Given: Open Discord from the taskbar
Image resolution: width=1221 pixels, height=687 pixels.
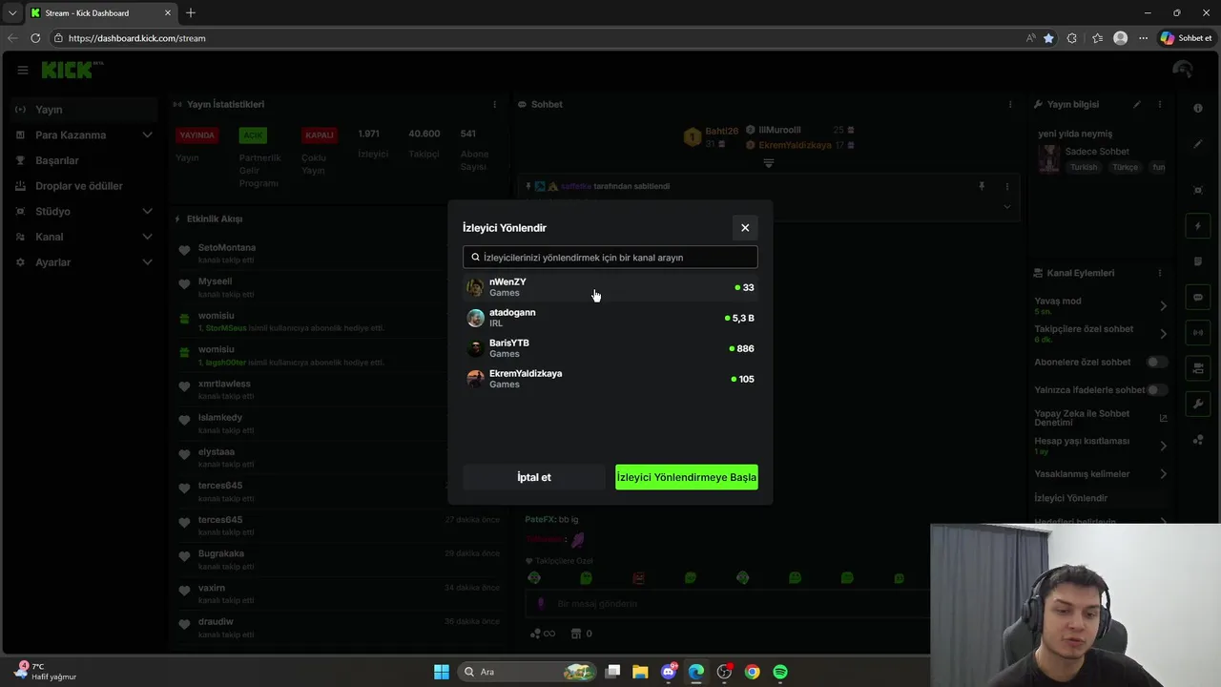Looking at the screenshot, I should [x=669, y=672].
